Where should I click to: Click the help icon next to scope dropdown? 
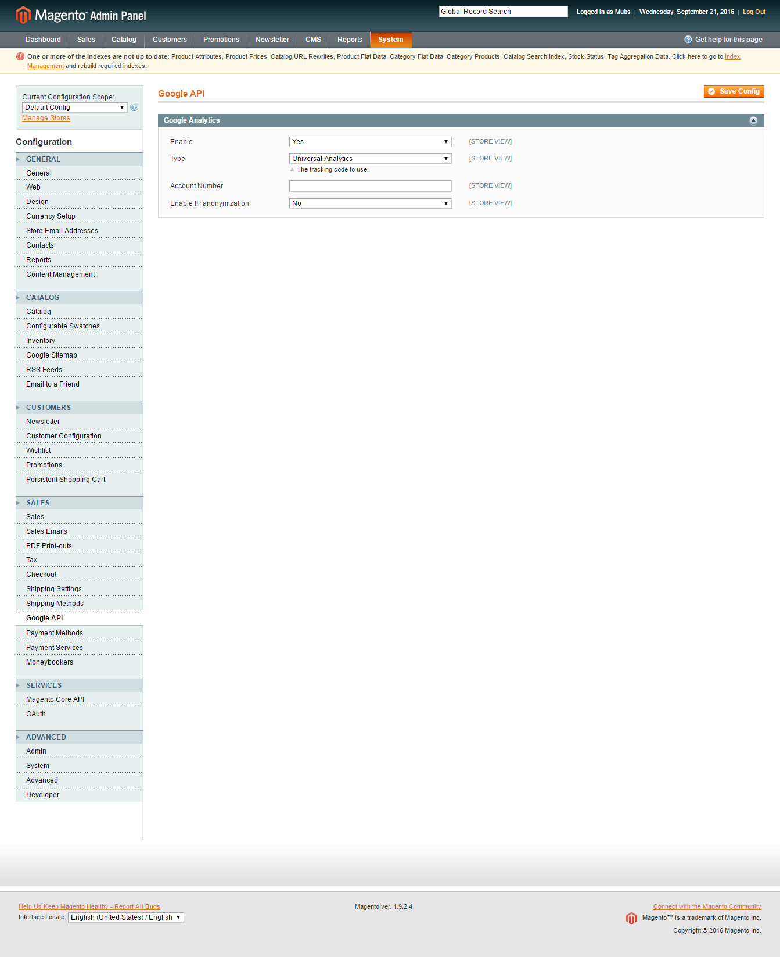click(134, 108)
